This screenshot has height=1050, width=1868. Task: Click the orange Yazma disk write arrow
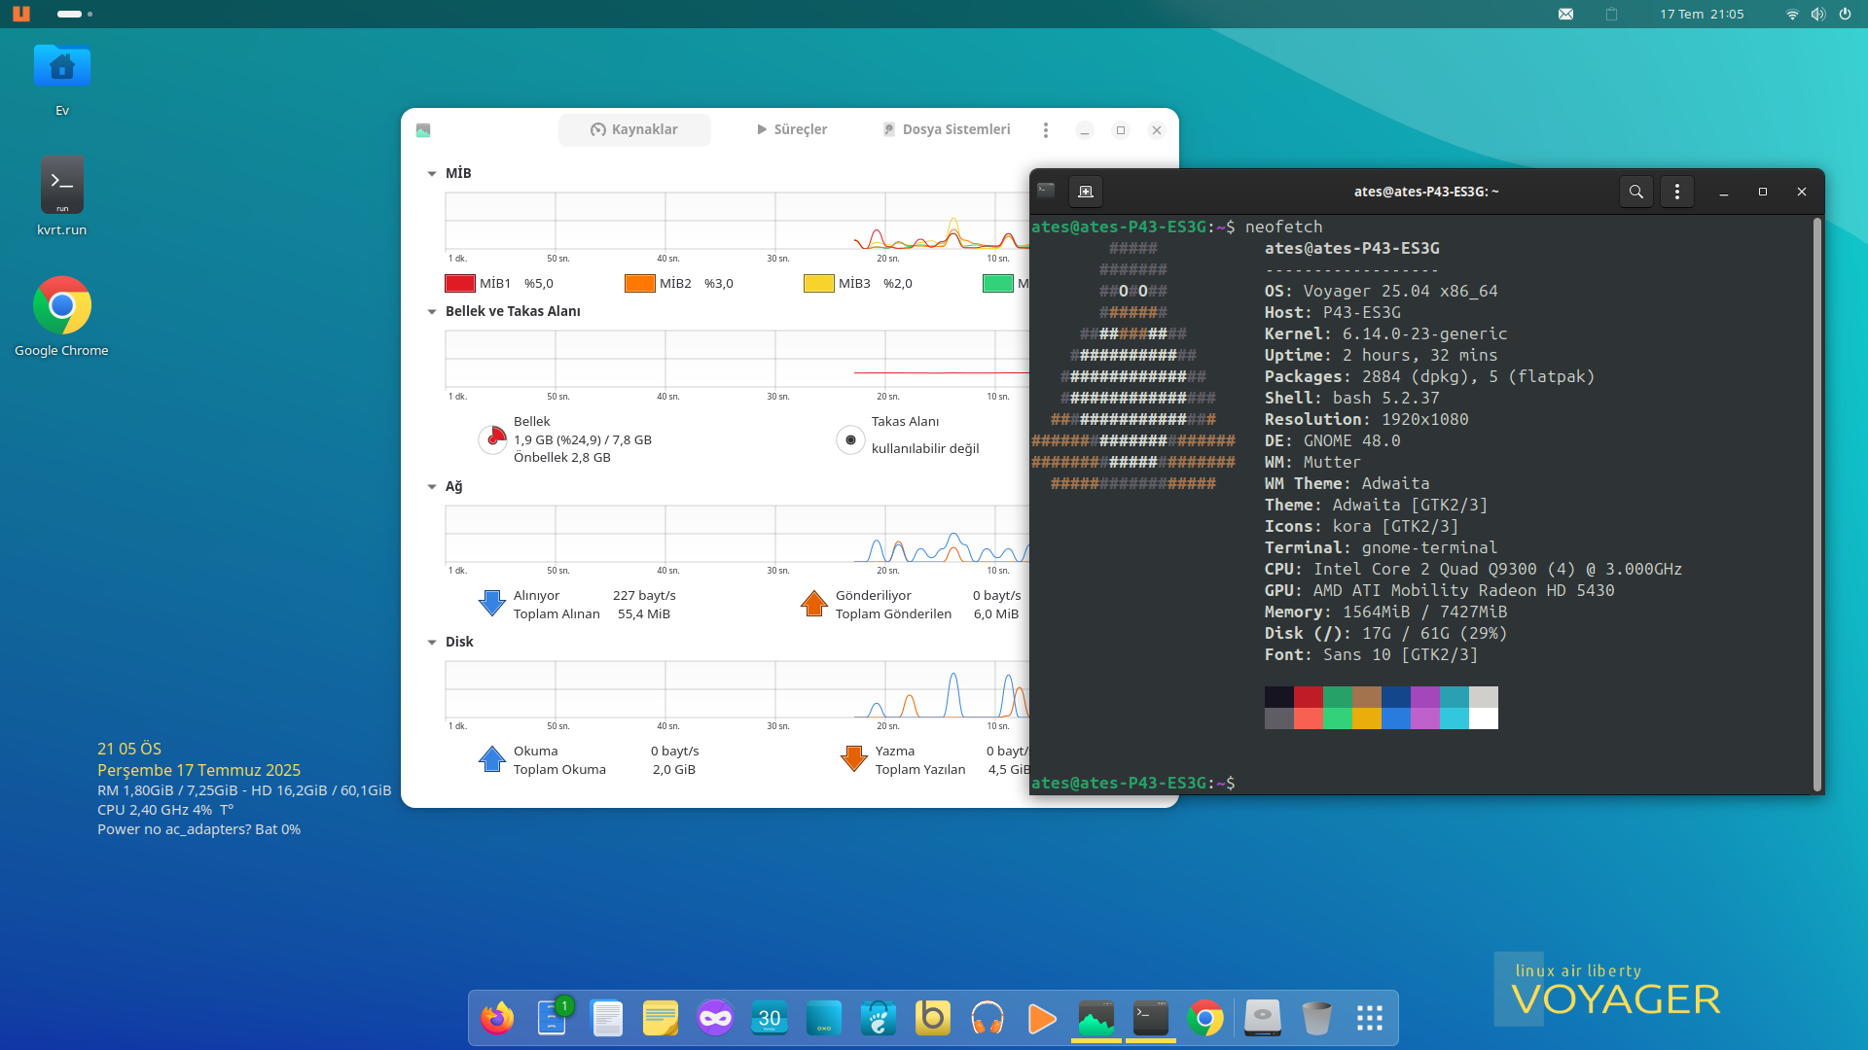(854, 759)
